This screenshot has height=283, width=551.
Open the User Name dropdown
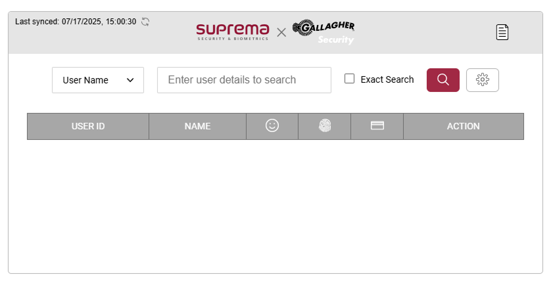pos(97,80)
